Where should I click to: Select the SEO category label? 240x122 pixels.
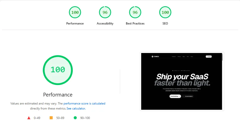[x=165, y=23]
